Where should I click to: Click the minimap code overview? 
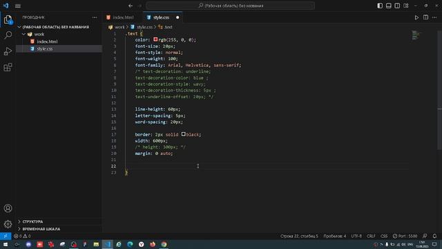click(416, 35)
